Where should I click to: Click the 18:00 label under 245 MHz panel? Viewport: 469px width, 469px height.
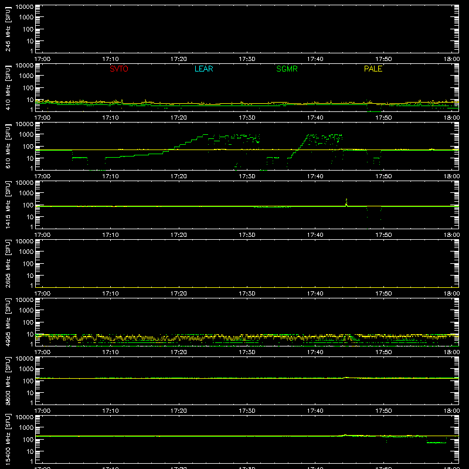coord(451,59)
